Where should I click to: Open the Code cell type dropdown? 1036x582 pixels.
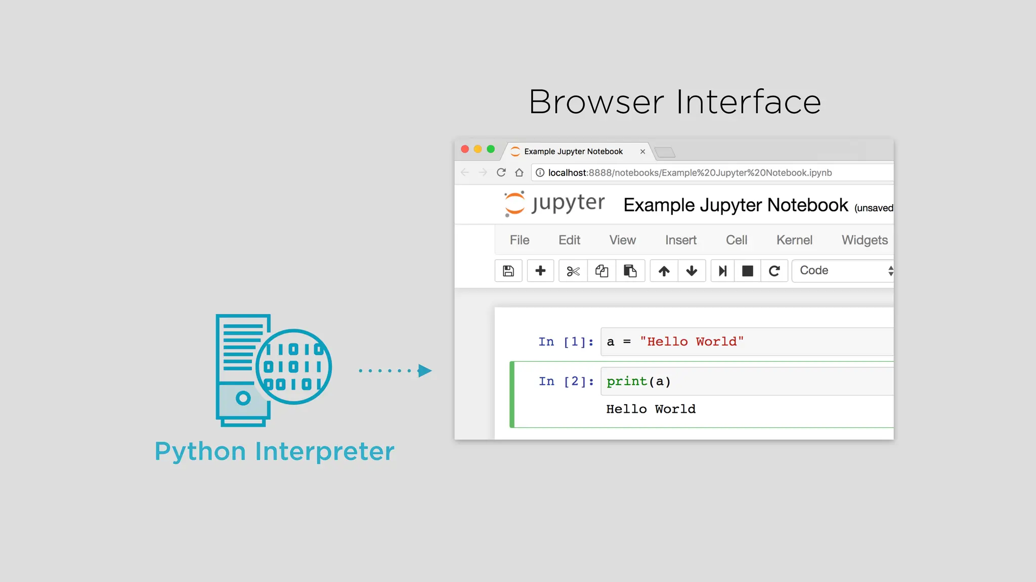(843, 271)
